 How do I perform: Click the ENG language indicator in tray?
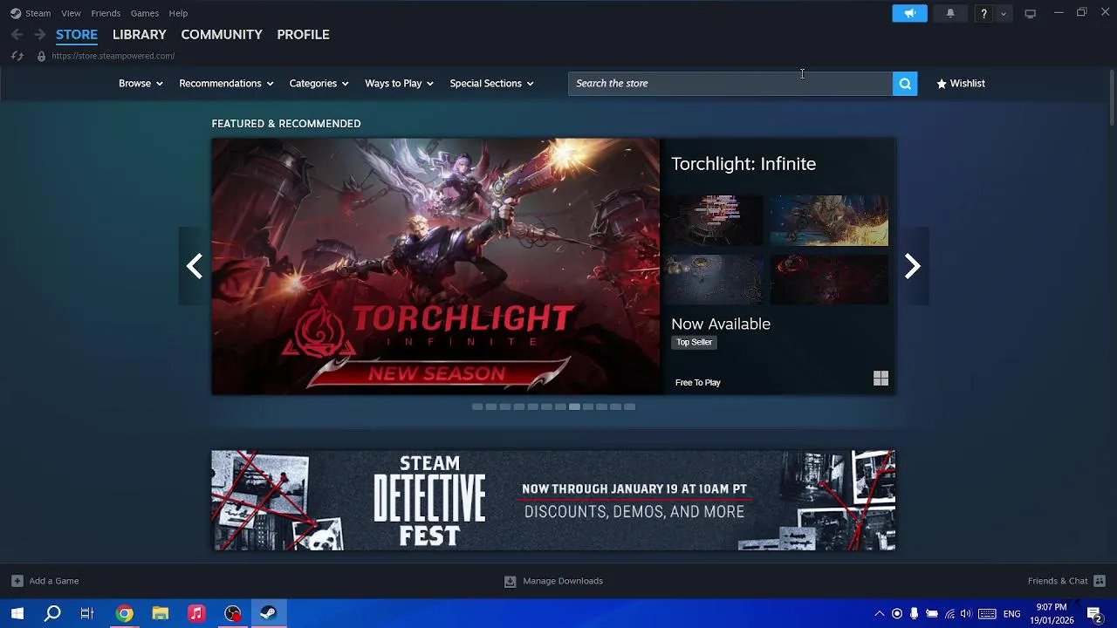1011,614
